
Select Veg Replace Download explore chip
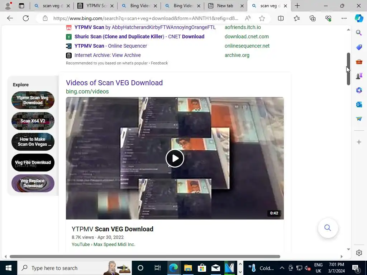(33, 183)
